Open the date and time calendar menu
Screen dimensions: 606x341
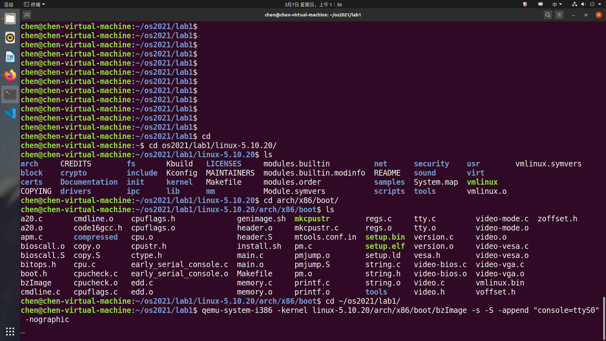pos(313,4)
